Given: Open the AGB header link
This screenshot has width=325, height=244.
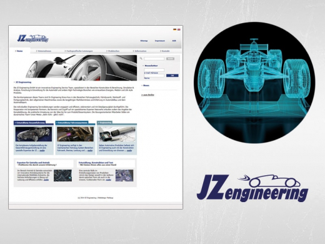Looking at the screenshot, I should (174, 41).
